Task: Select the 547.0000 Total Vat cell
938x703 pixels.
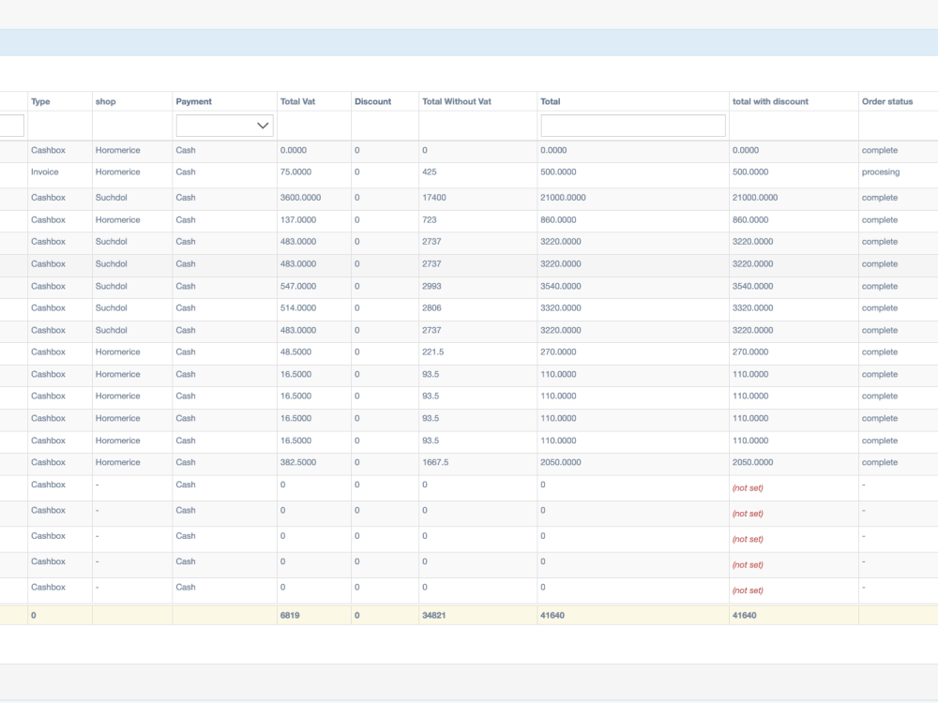Action: click(x=298, y=286)
